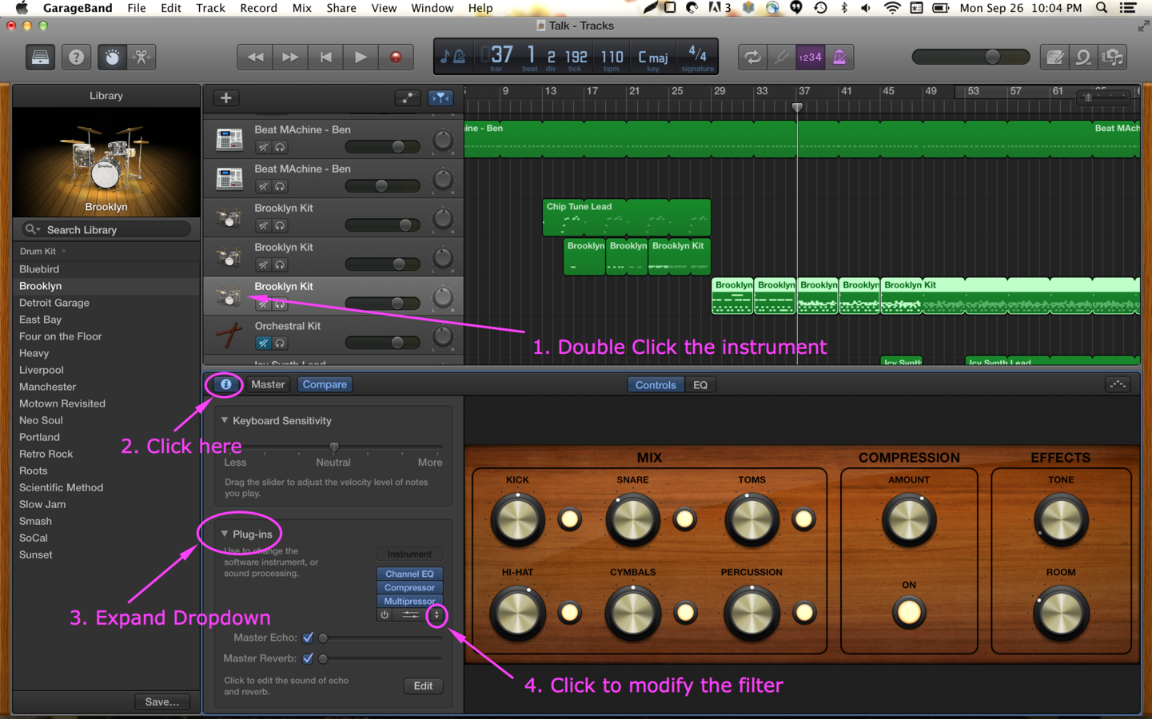Click the Wi-Fi status icon

pos(891,8)
